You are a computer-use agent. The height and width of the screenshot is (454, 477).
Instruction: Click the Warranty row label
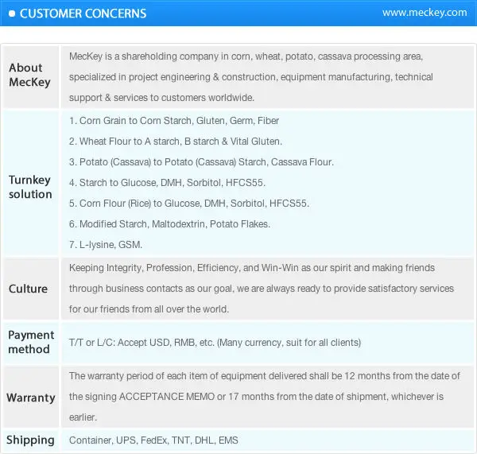coord(31,398)
